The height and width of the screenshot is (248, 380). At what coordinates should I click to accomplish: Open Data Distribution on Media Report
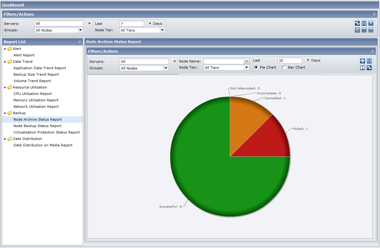click(43, 145)
